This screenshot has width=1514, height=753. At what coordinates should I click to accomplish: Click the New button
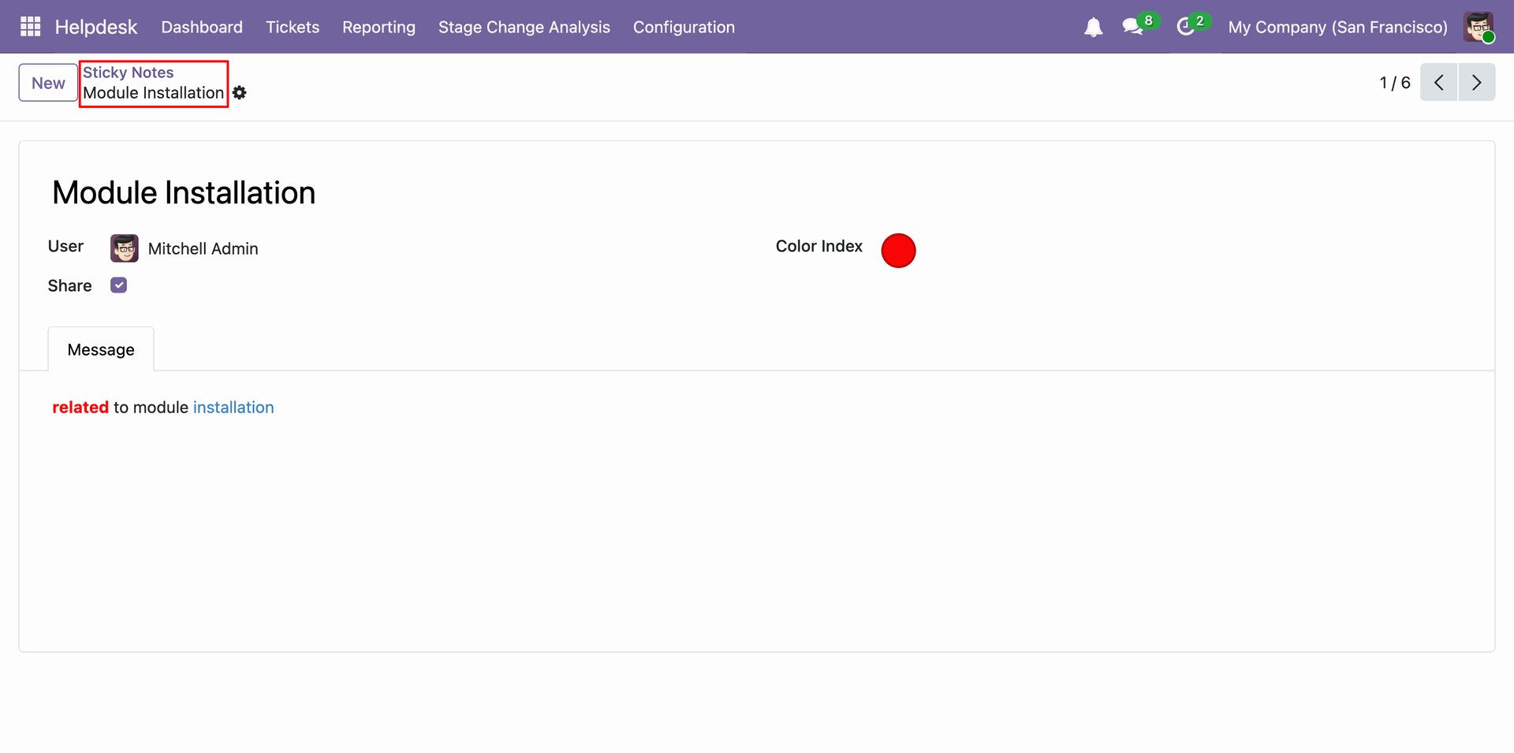tap(48, 83)
